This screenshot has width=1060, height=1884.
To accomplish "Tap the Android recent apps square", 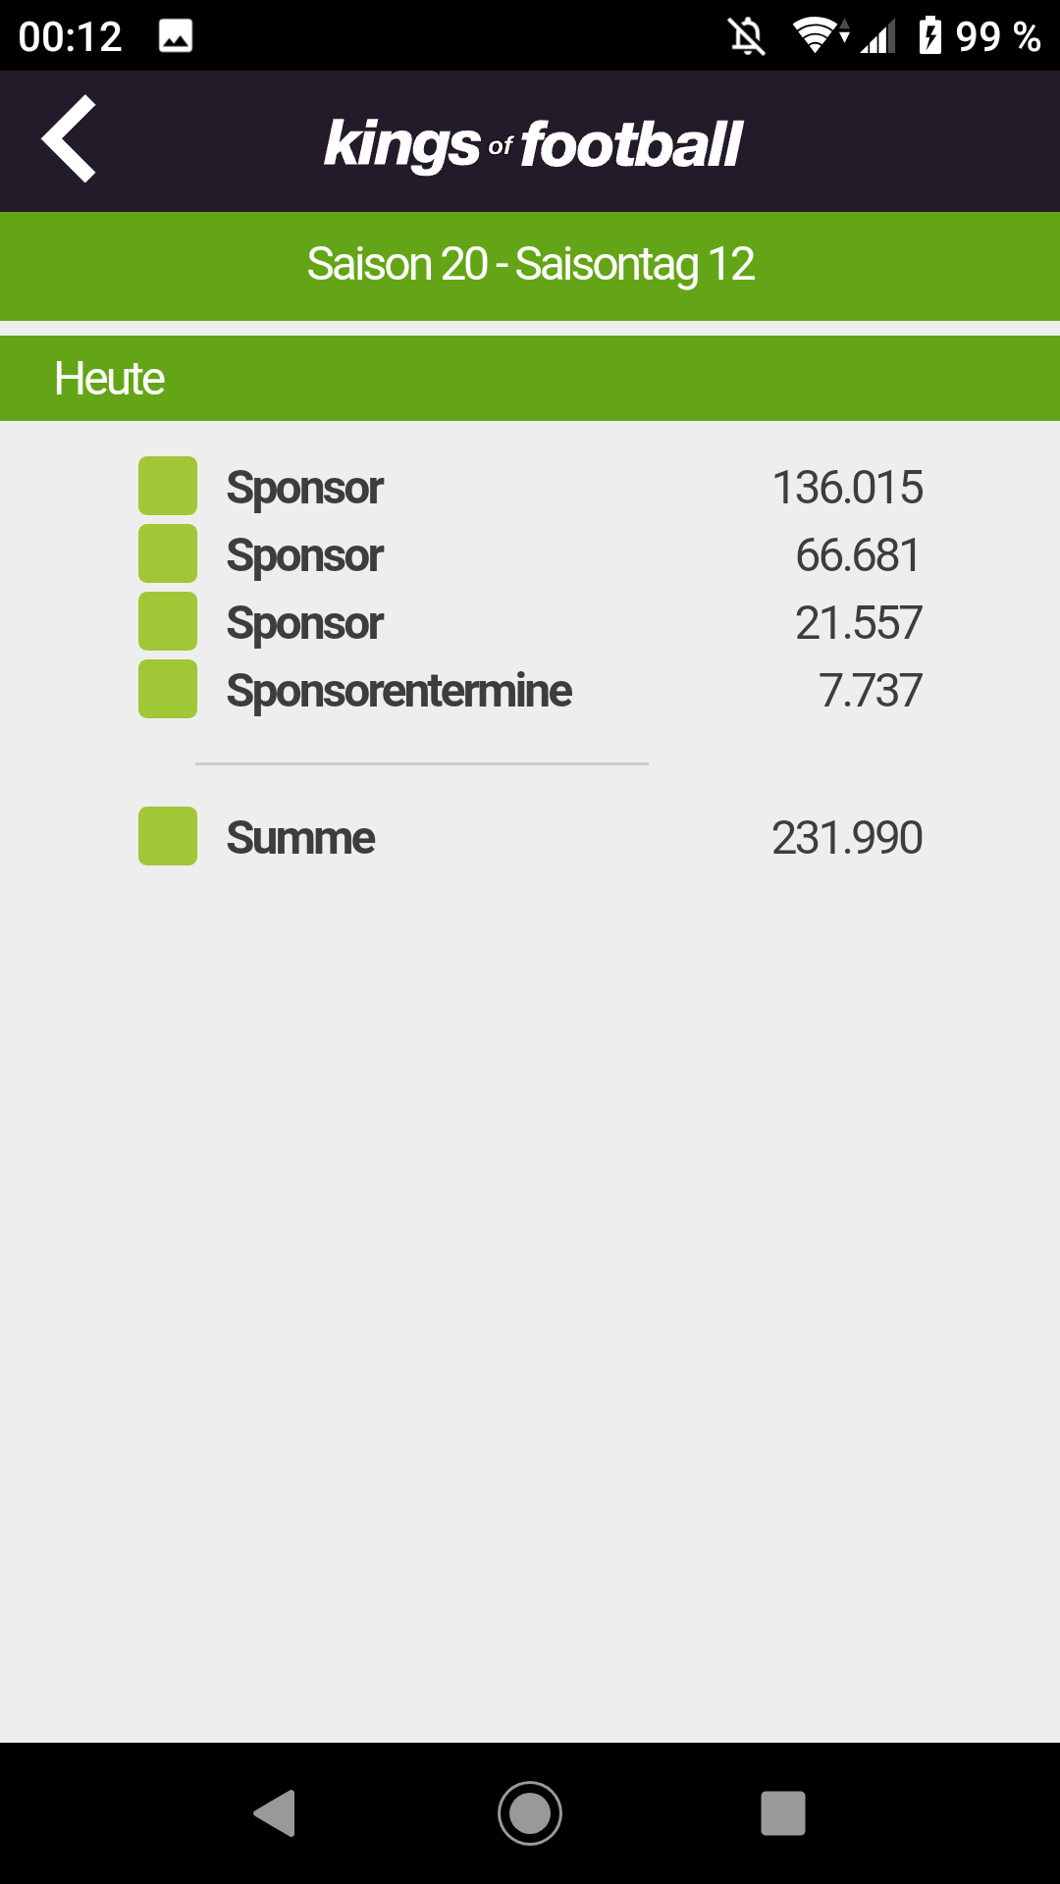I will (x=783, y=1813).
